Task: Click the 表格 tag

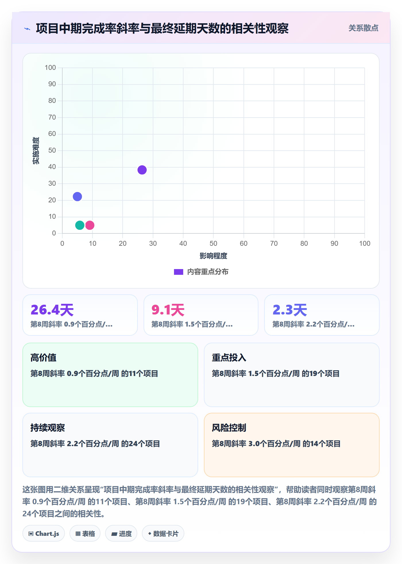Action: pyautogui.click(x=85, y=534)
